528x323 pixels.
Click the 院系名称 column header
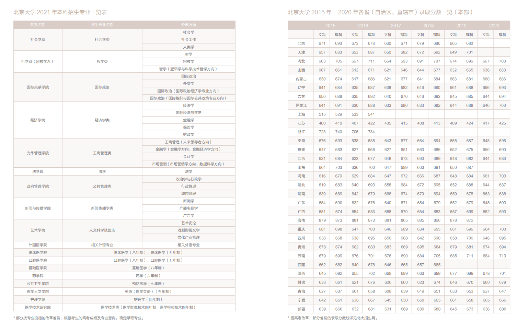click(38, 25)
